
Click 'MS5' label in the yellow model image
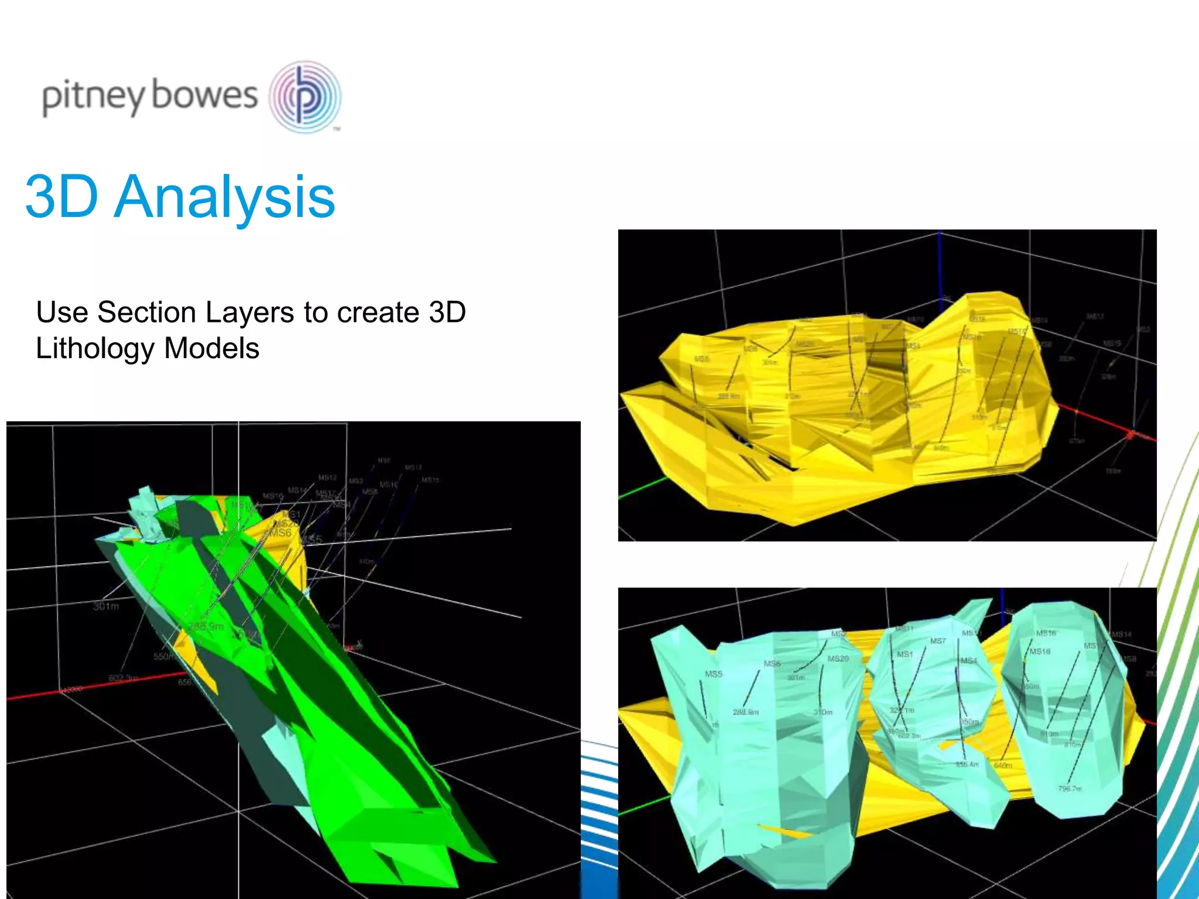(702, 359)
